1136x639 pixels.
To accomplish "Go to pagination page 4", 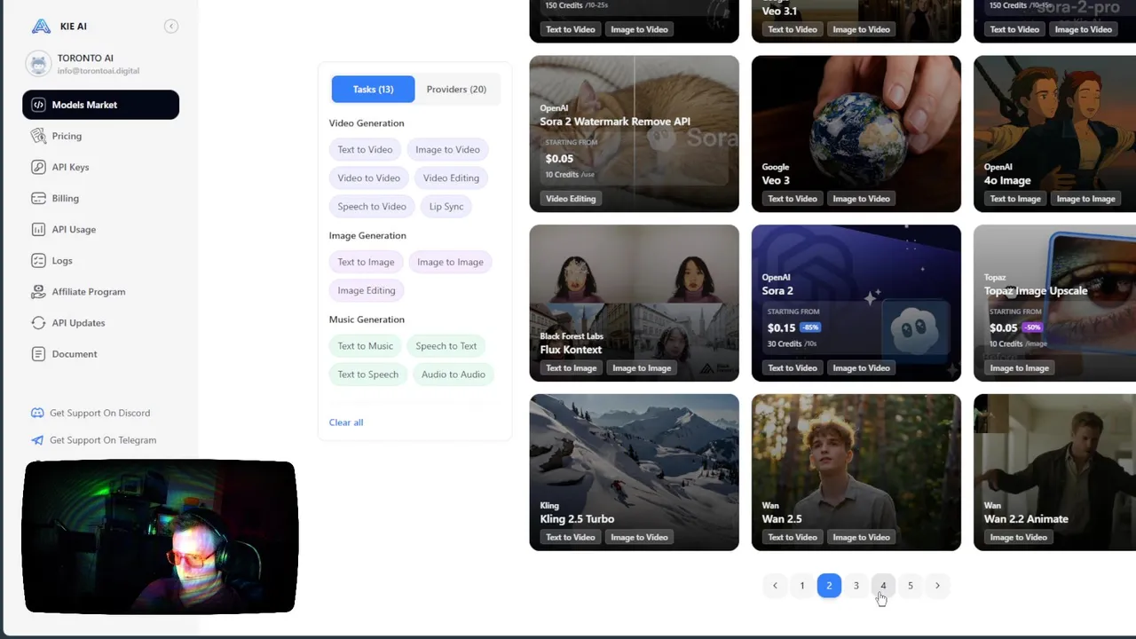I will coord(883,586).
